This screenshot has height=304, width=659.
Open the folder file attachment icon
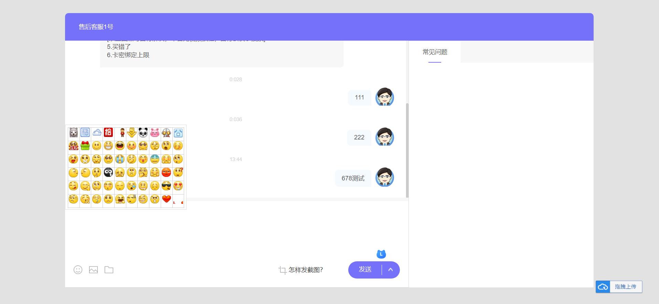pos(109,270)
